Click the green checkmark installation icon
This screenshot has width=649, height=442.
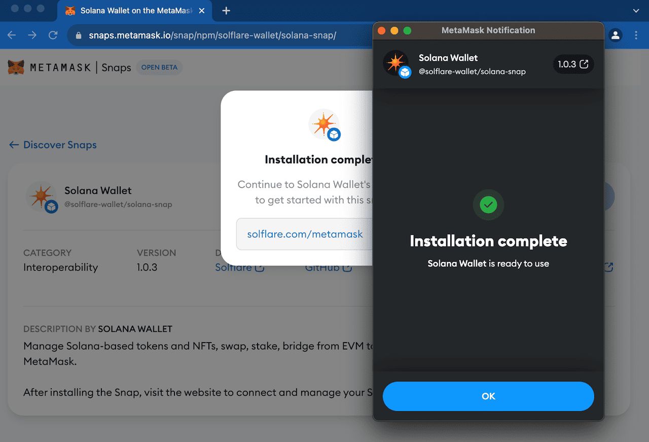click(488, 205)
